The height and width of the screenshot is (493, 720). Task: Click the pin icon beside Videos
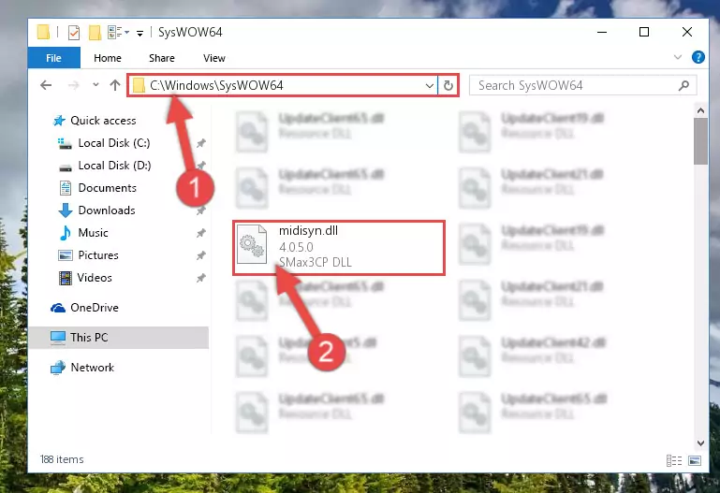(201, 279)
